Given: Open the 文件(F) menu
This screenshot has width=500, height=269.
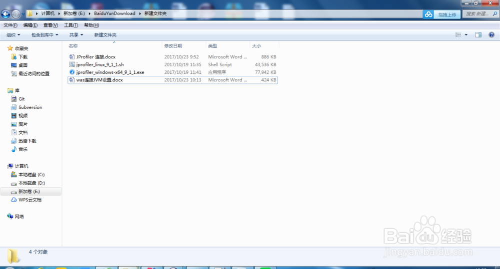Looking at the screenshot, I should (10, 25).
